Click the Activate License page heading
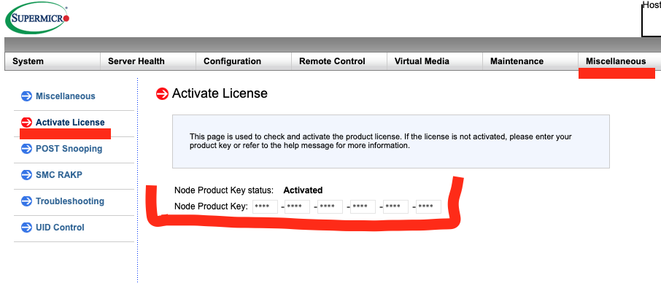The width and height of the screenshot is (661, 283). (x=220, y=93)
